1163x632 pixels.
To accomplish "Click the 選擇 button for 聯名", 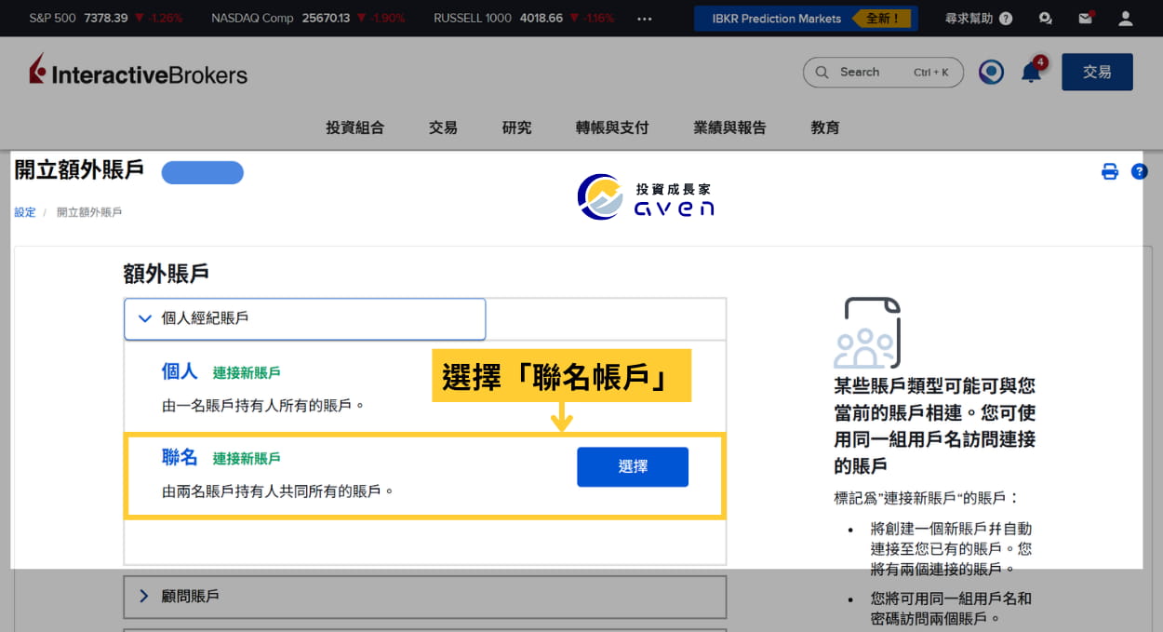I will click(x=633, y=467).
